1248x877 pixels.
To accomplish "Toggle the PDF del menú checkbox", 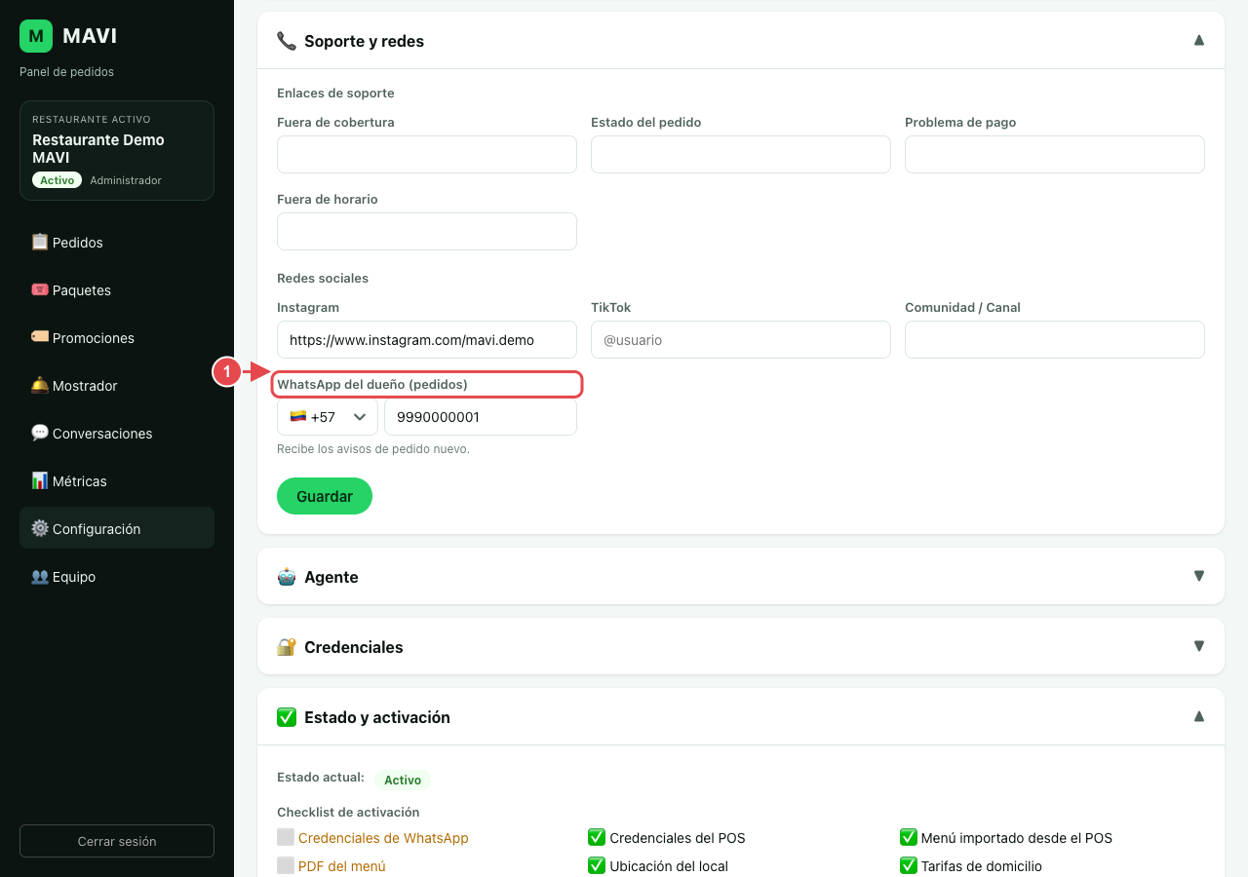I will [x=286, y=865].
